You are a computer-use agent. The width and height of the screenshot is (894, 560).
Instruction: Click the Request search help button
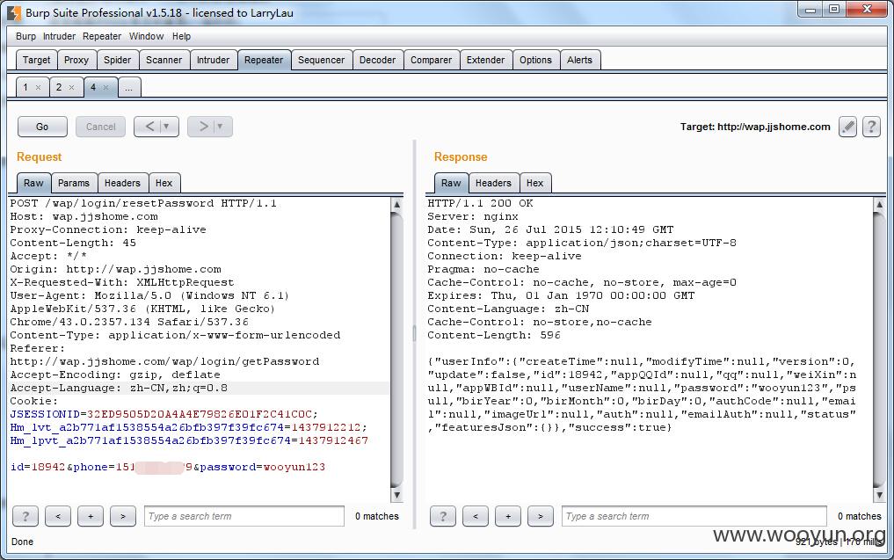click(x=25, y=516)
